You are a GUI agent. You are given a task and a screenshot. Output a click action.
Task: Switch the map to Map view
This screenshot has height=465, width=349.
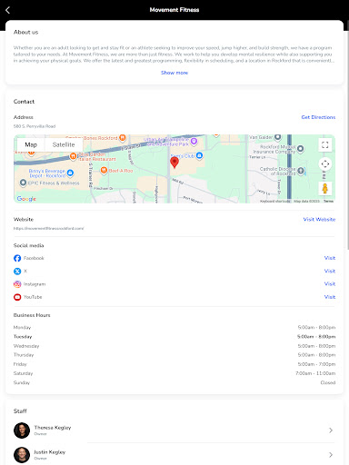pos(31,144)
